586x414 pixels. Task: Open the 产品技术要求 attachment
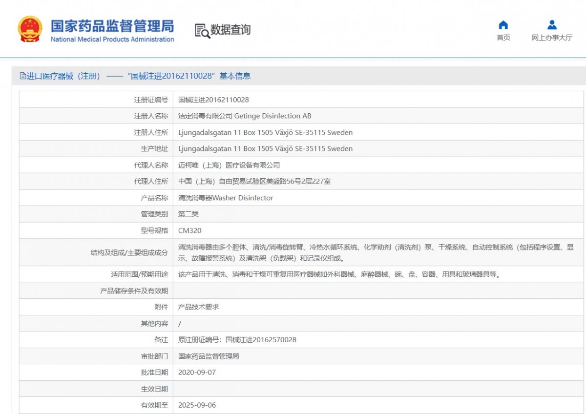[198, 307]
